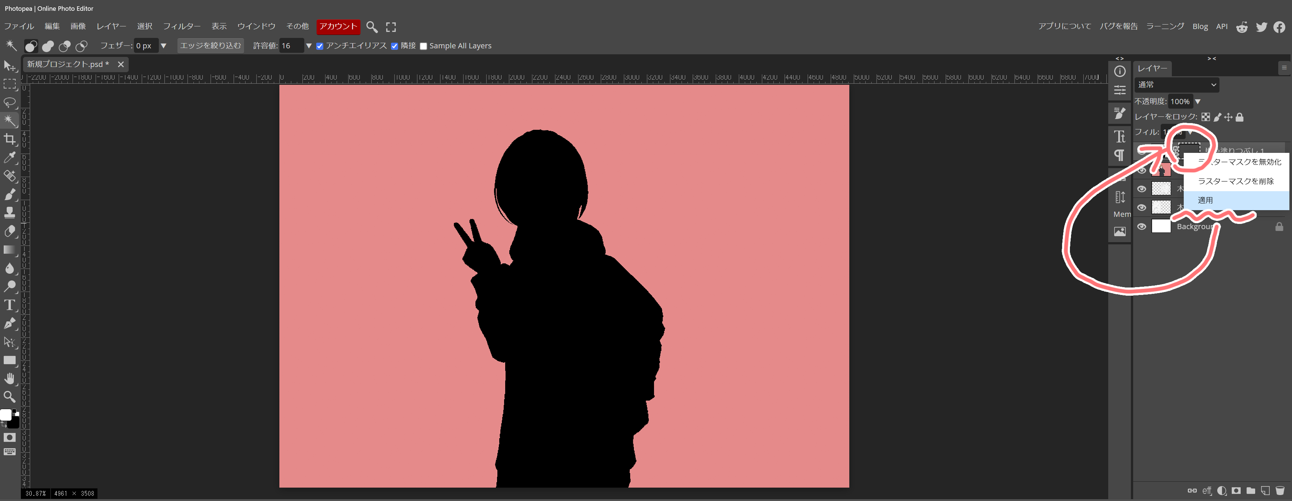Click the foreground color swatch

[6, 415]
